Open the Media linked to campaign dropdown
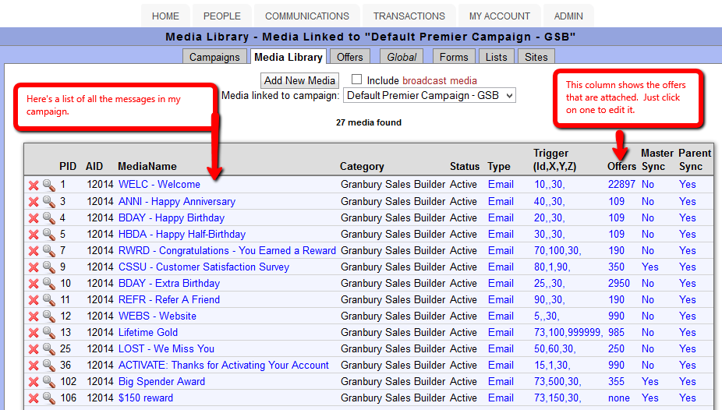722x410 pixels. (430, 95)
